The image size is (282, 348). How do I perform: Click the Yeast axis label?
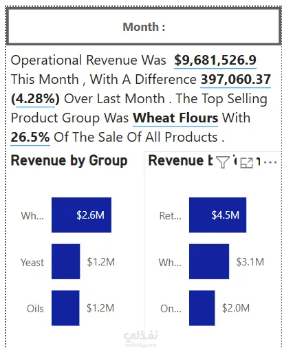point(32,263)
